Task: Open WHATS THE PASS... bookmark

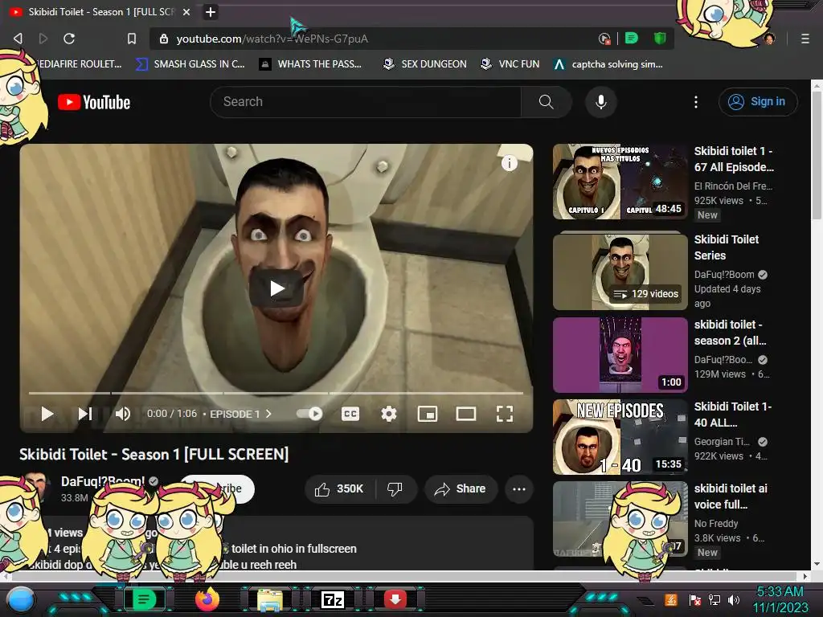Action: tap(311, 64)
